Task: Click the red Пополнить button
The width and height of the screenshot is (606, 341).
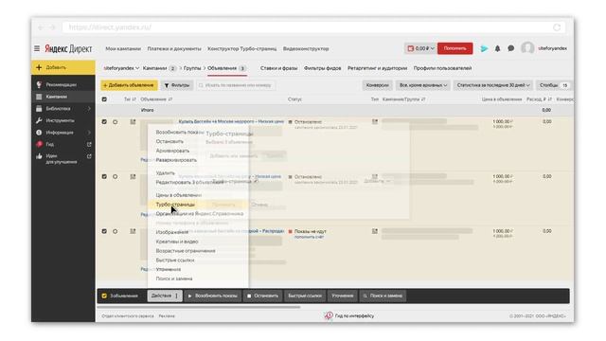Action: tap(454, 48)
